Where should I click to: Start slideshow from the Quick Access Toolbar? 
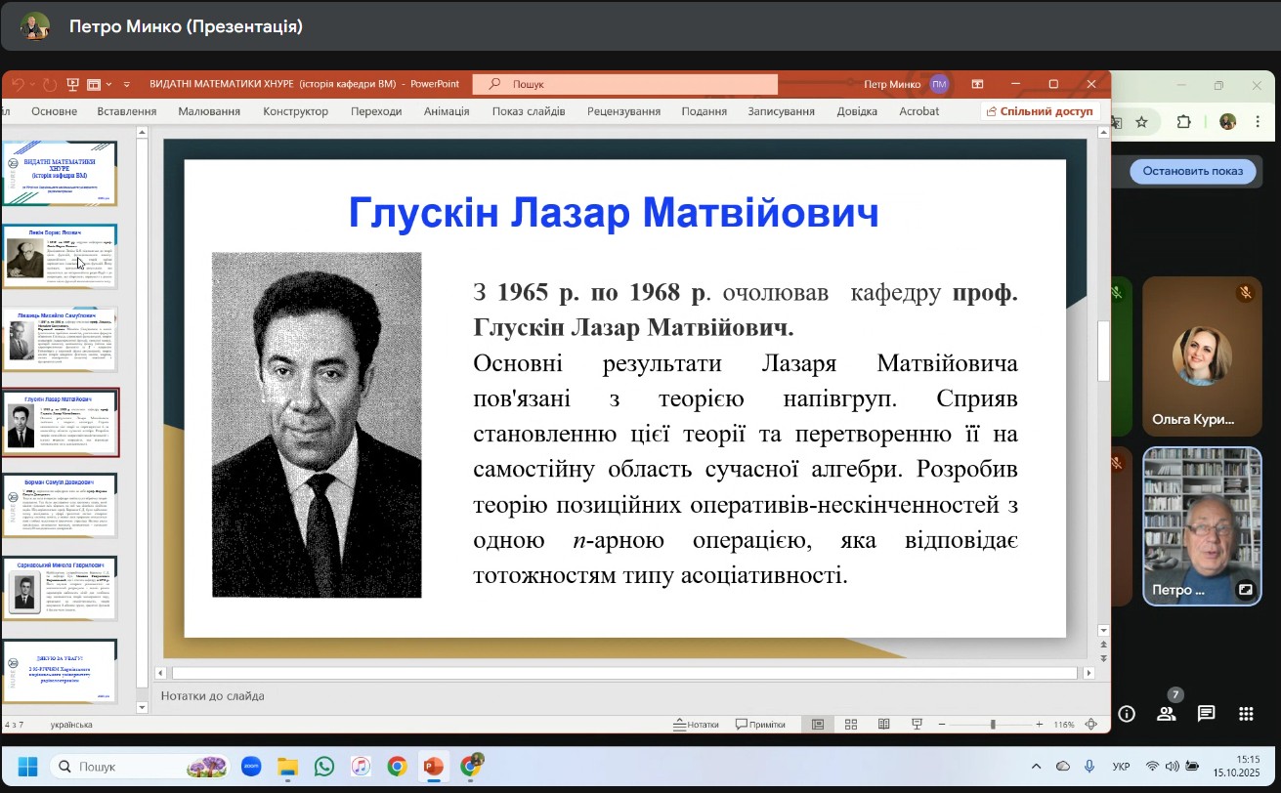click(72, 85)
